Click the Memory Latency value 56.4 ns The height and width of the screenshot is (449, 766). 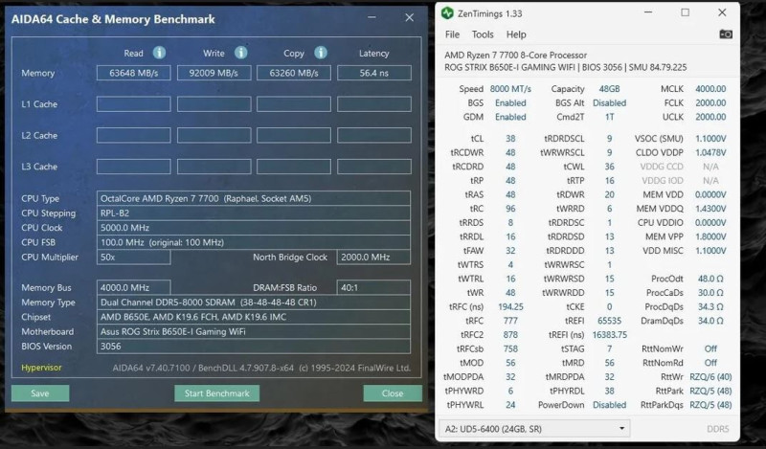pos(374,73)
